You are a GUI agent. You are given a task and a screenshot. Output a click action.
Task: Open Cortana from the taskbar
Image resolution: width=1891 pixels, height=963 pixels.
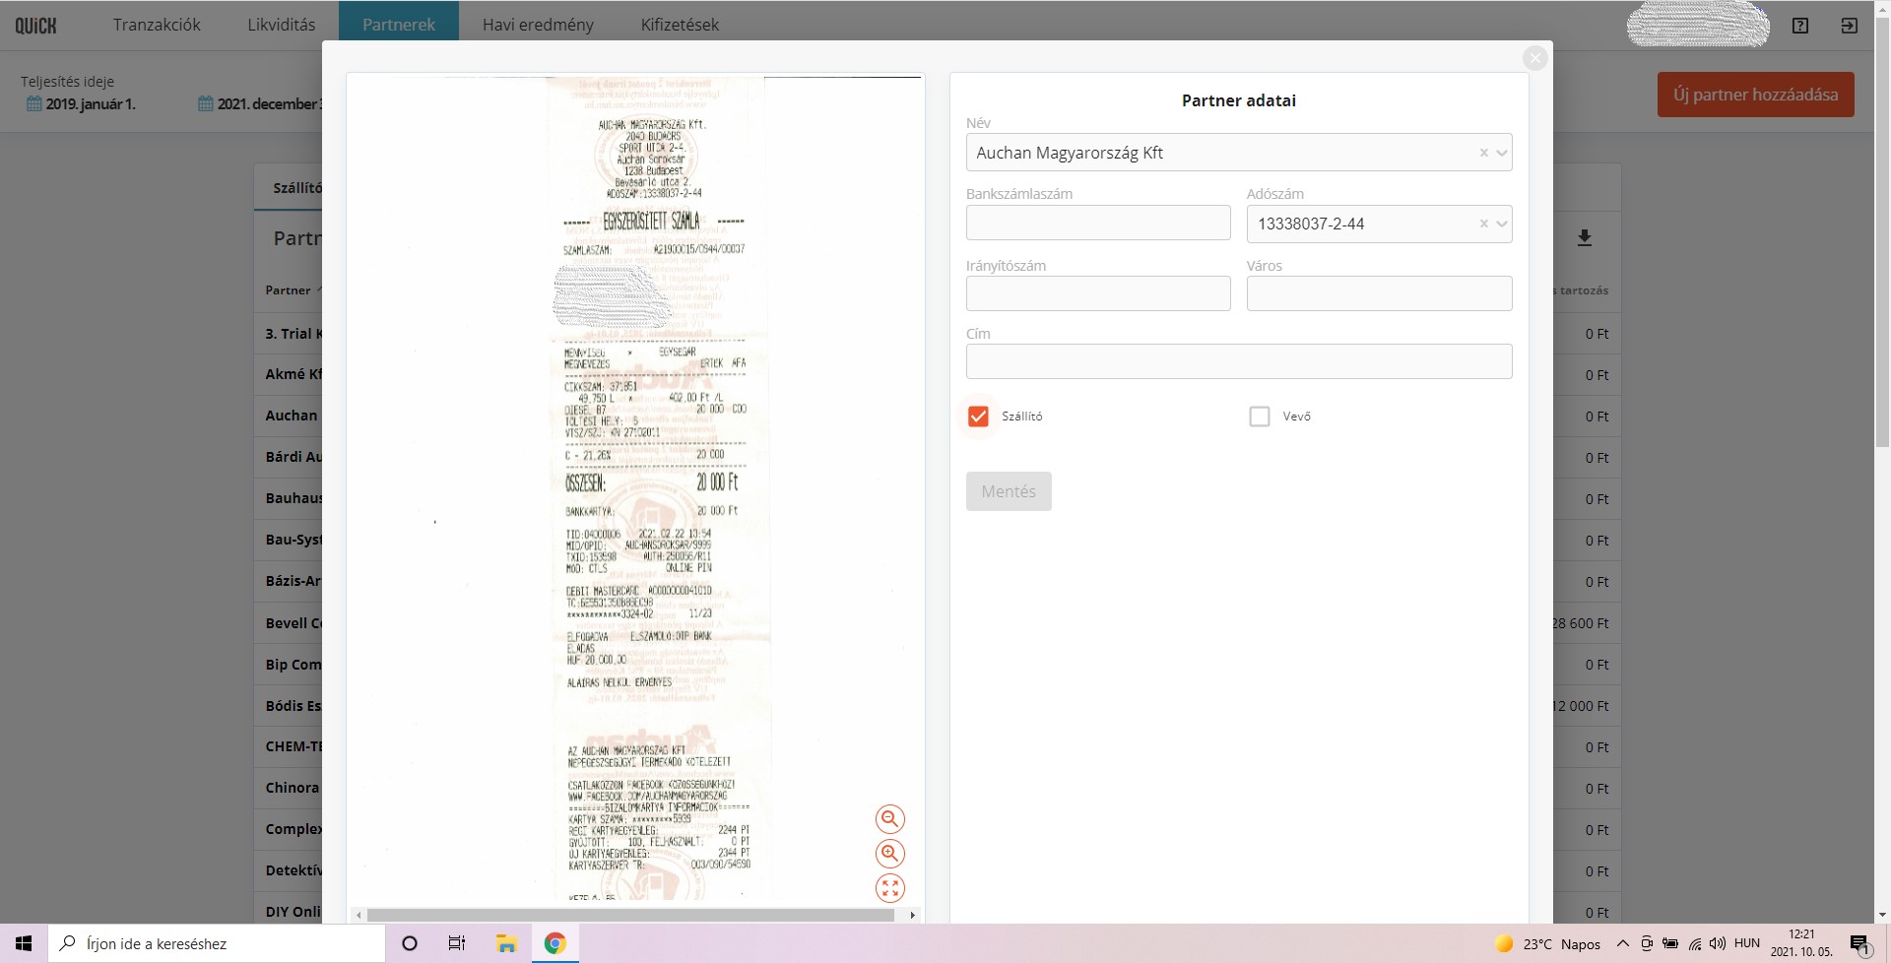(410, 943)
